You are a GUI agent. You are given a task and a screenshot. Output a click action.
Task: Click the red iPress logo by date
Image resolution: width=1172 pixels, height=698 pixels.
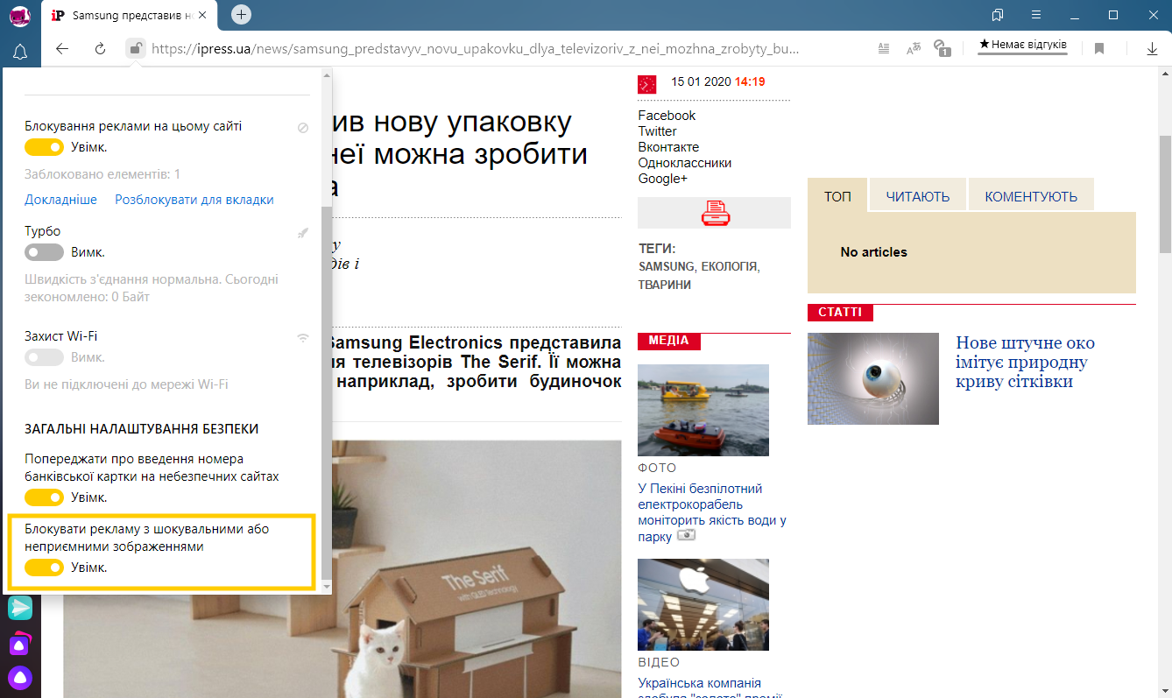[x=647, y=84]
